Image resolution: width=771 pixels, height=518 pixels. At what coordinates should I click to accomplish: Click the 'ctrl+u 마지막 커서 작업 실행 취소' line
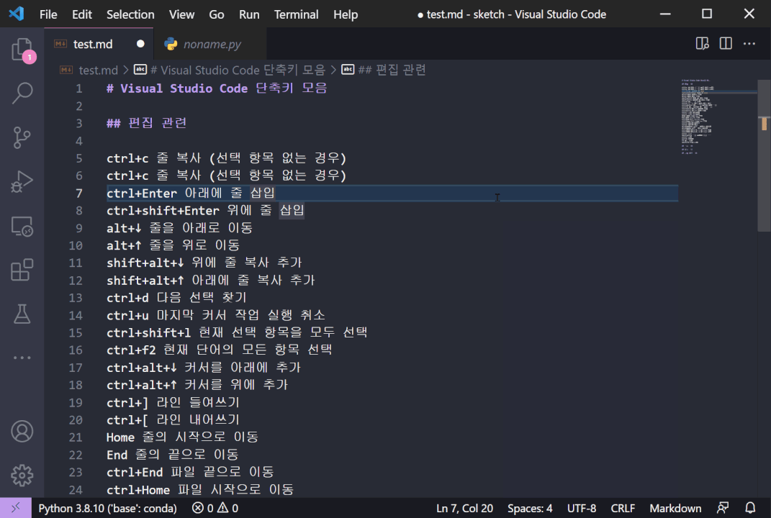(x=216, y=315)
